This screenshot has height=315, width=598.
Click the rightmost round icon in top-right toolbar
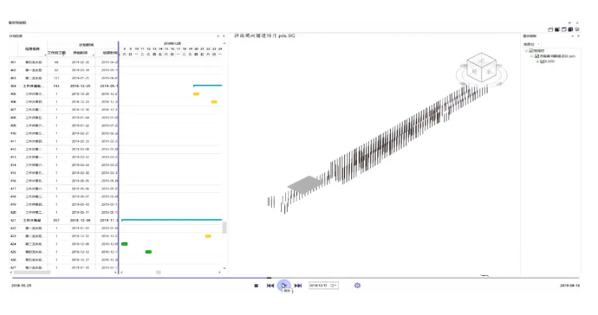[x=577, y=29]
